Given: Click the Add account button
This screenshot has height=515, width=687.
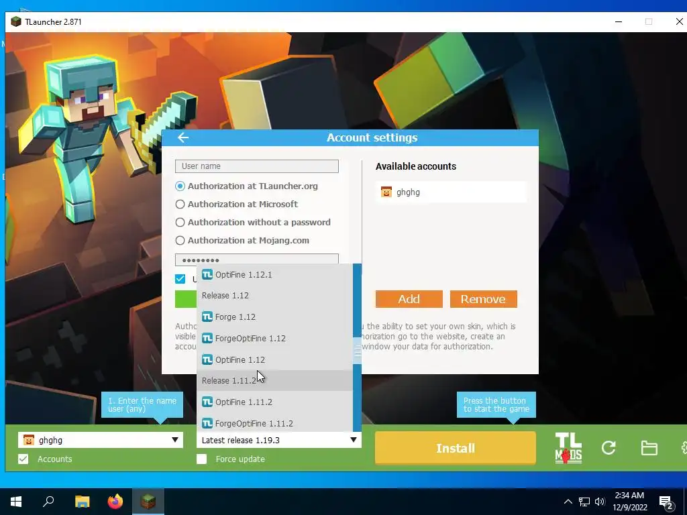Looking at the screenshot, I should point(409,299).
